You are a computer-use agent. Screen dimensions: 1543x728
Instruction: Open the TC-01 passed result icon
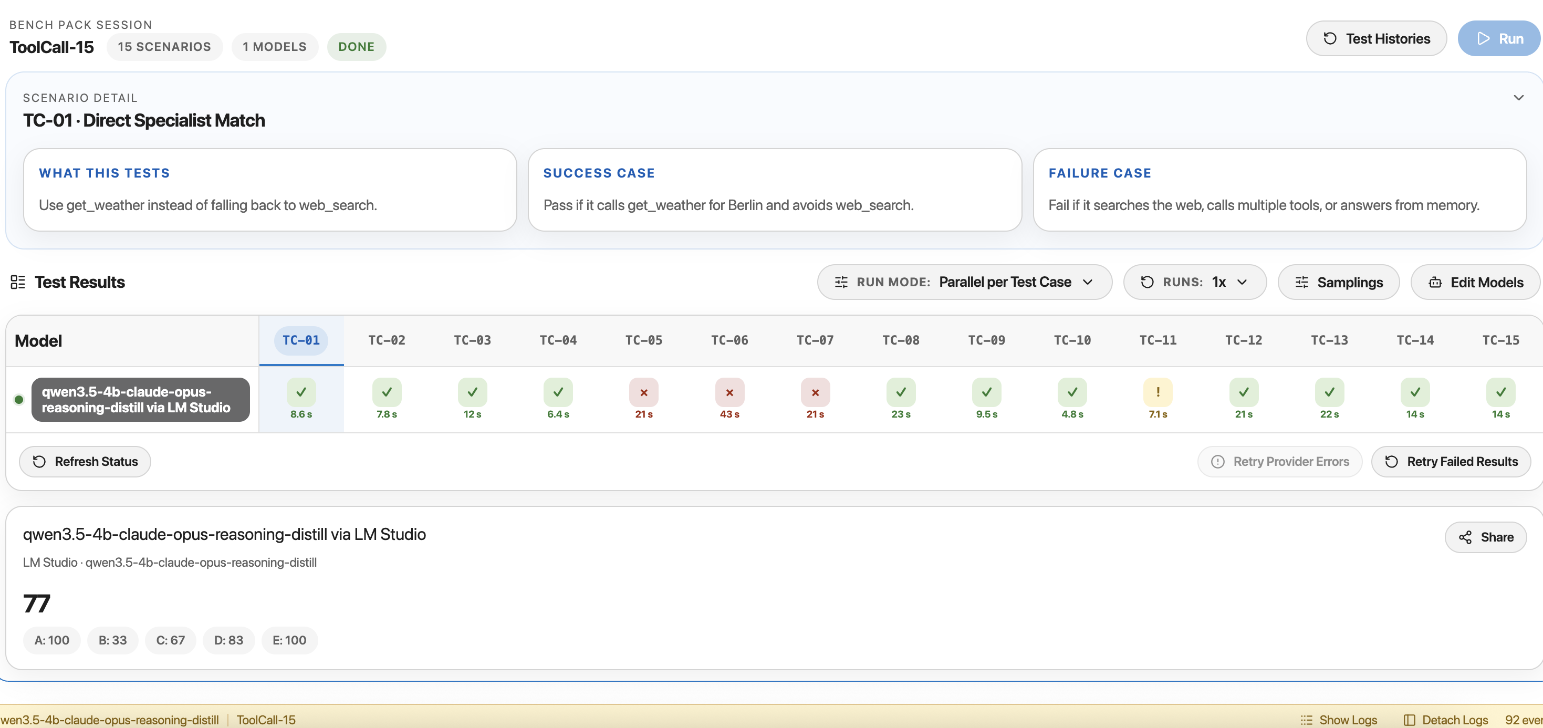(x=301, y=392)
